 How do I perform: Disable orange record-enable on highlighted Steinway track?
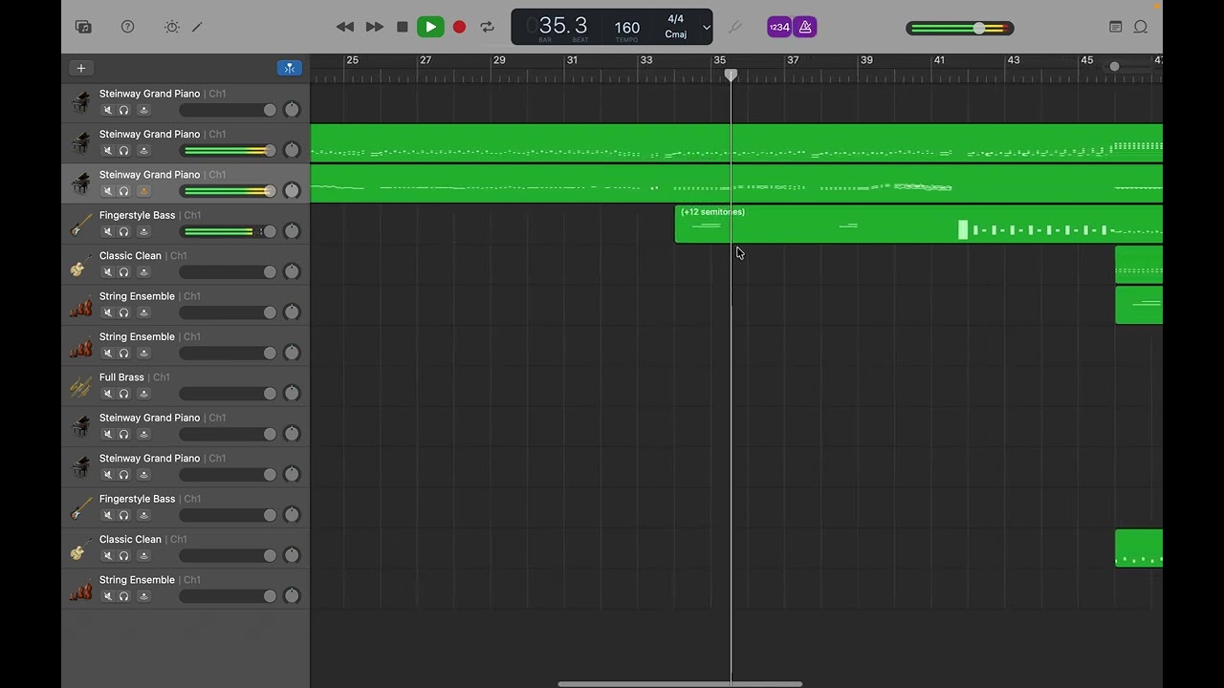[x=143, y=191]
